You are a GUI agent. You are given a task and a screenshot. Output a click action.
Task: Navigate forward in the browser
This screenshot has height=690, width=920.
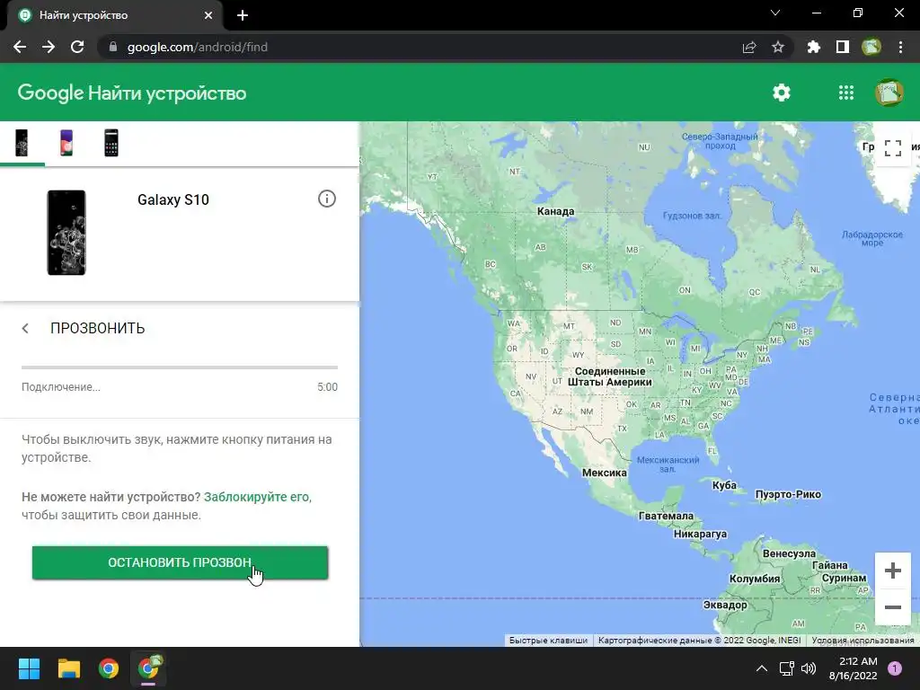pos(49,47)
